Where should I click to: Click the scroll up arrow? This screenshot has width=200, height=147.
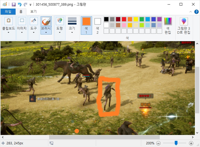(197, 44)
